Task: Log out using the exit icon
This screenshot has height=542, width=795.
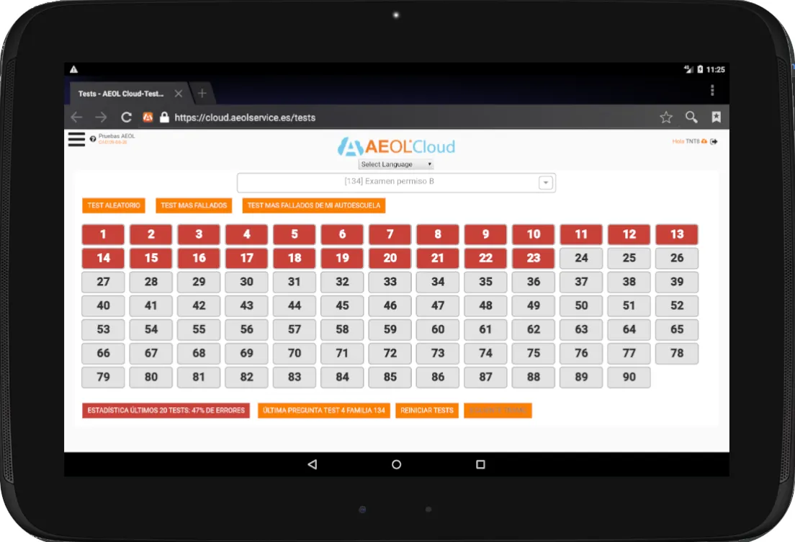Action: pyautogui.click(x=713, y=141)
